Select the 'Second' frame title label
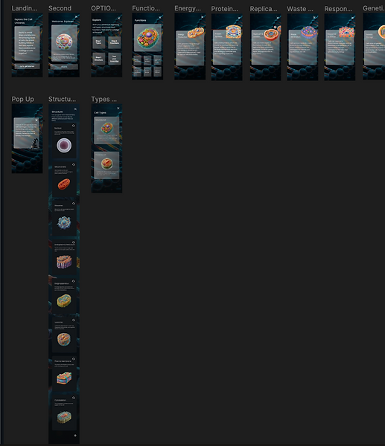 60,8
